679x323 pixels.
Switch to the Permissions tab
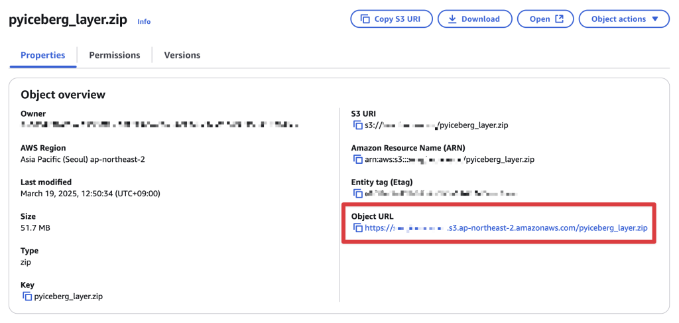tap(115, 56)
